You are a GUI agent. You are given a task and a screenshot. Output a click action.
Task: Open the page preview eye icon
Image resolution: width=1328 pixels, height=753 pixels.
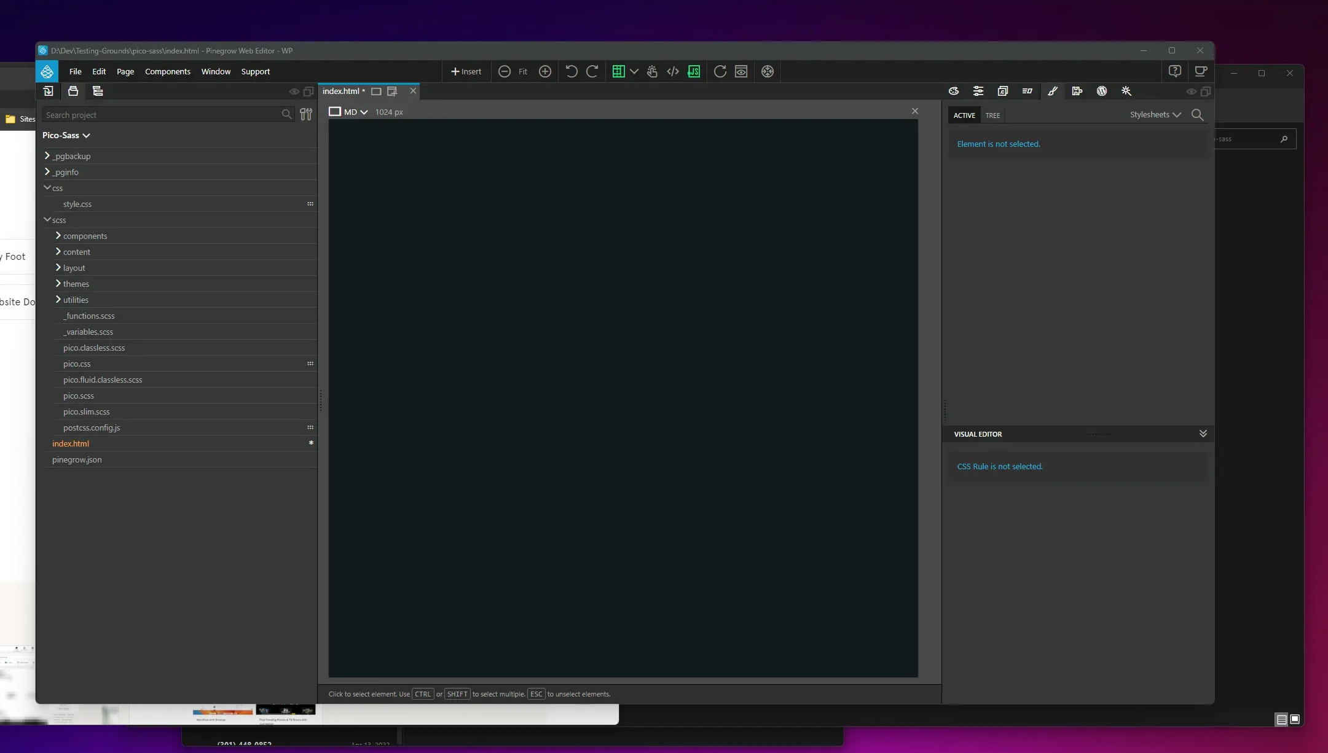tap(741, 71)
